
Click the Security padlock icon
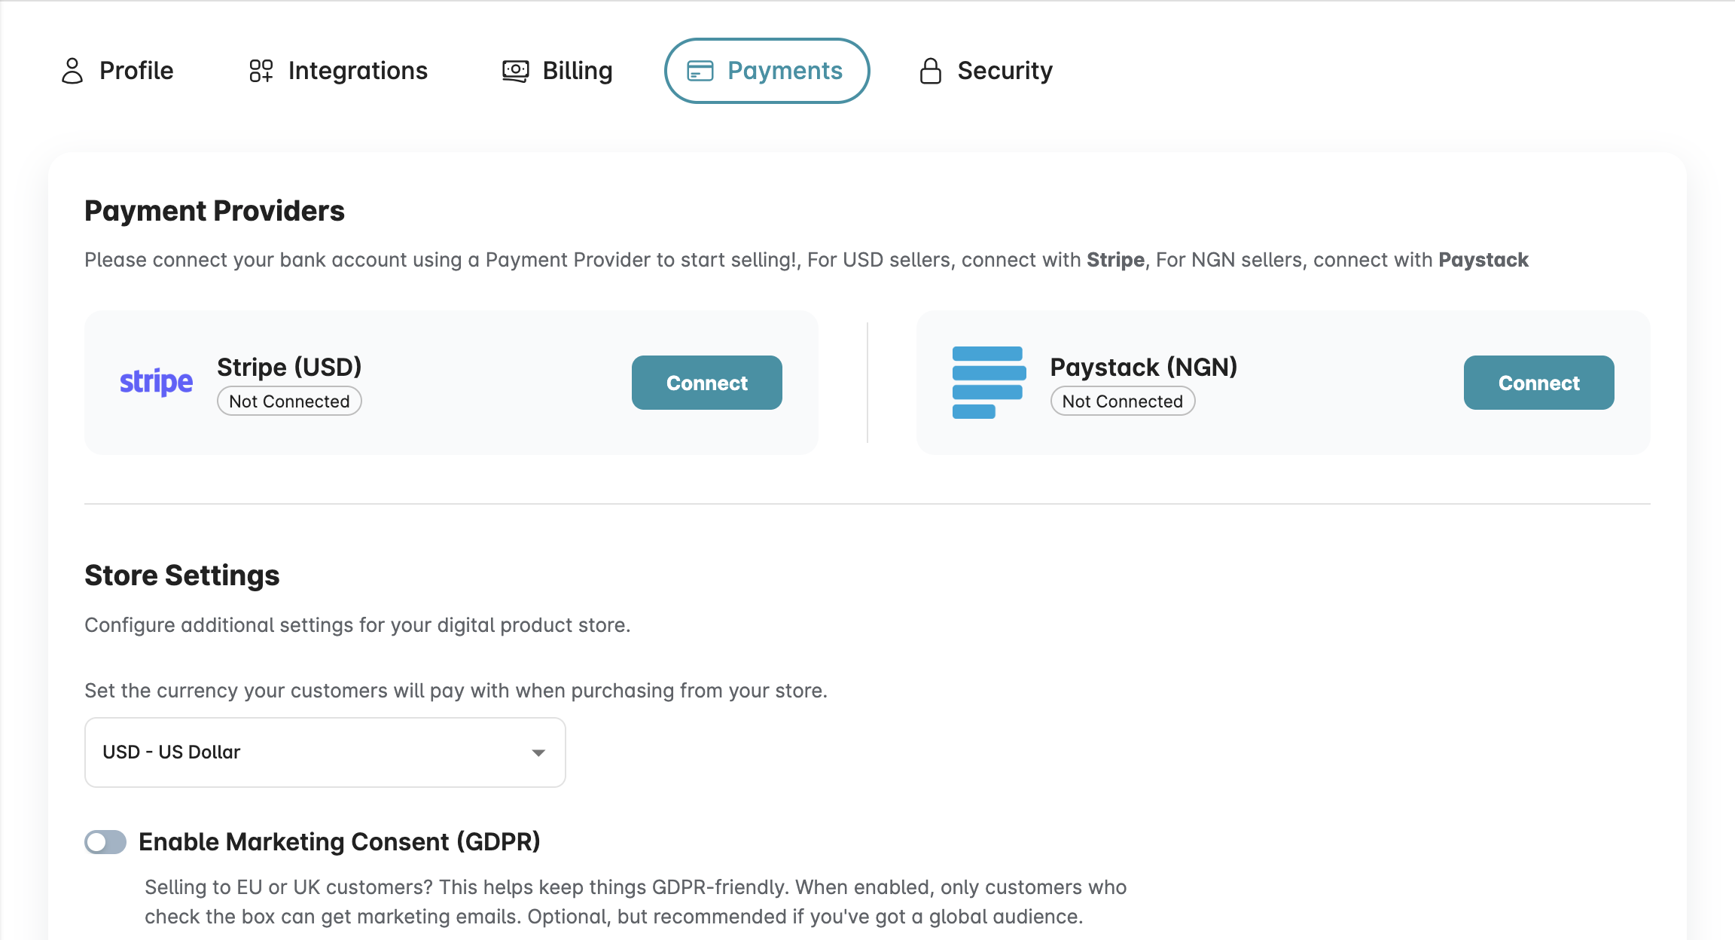click(x=931, y=71)
